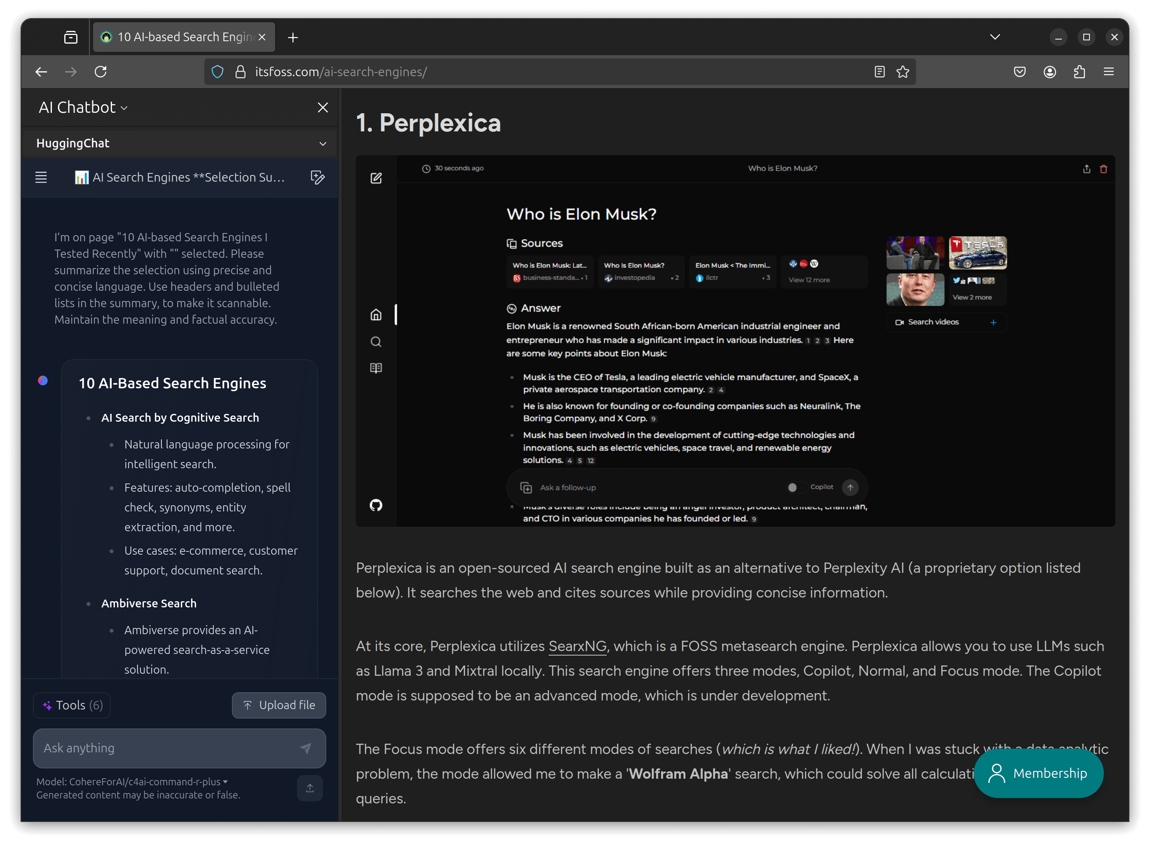Open the Firefox application menu
Screen dimensions: 1150x845
pos(1109,72)
